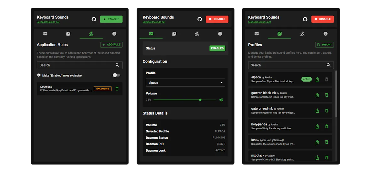The width and height of the screenshot is (377, 172).
Task: Click the IMPORT profile button
Action: [x=325, y=45]
